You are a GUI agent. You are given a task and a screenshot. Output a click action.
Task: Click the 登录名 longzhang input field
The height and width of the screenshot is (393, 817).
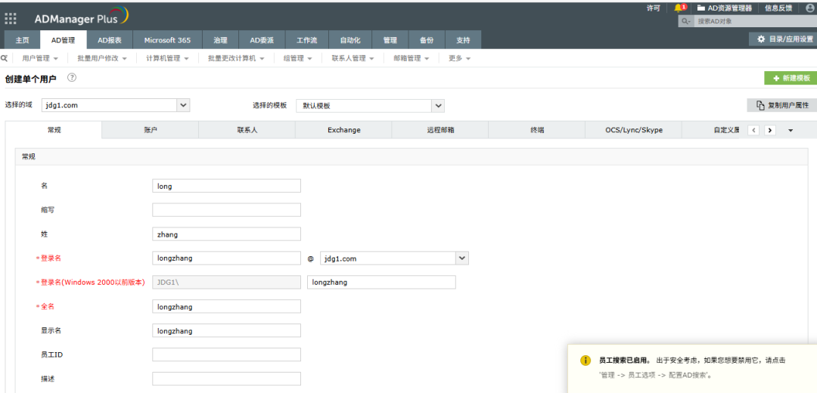(227, 258)
